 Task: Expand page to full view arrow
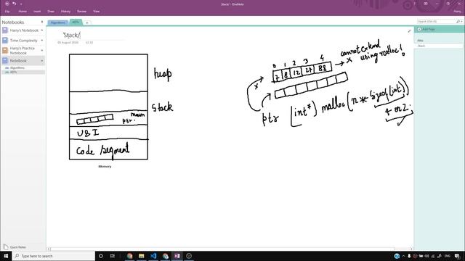pos(409,30)
